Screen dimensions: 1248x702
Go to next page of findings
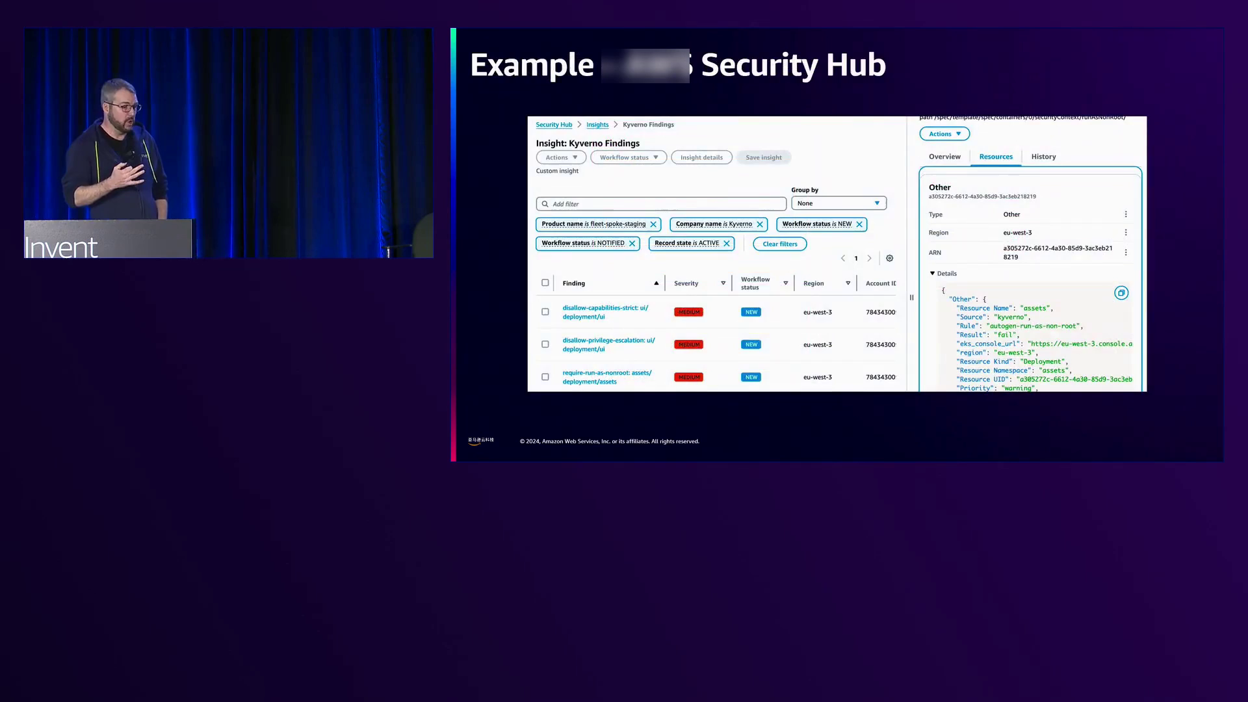(x=869, y=258)
